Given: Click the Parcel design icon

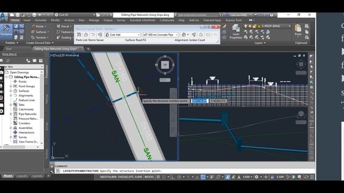Looking at the screenshot, I should 59,26.
